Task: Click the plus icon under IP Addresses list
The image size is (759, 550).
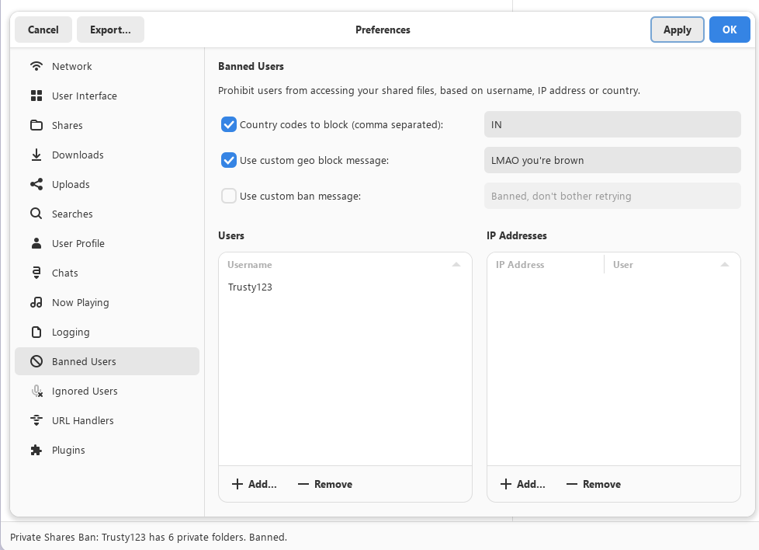Action: (506, 484)
